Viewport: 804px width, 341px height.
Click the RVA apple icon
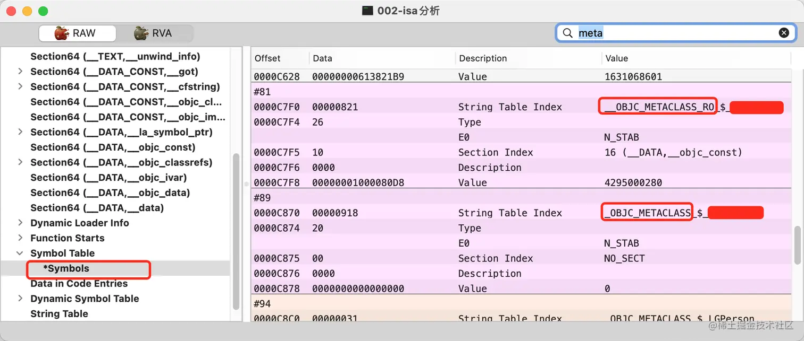(x=141, y=33)
